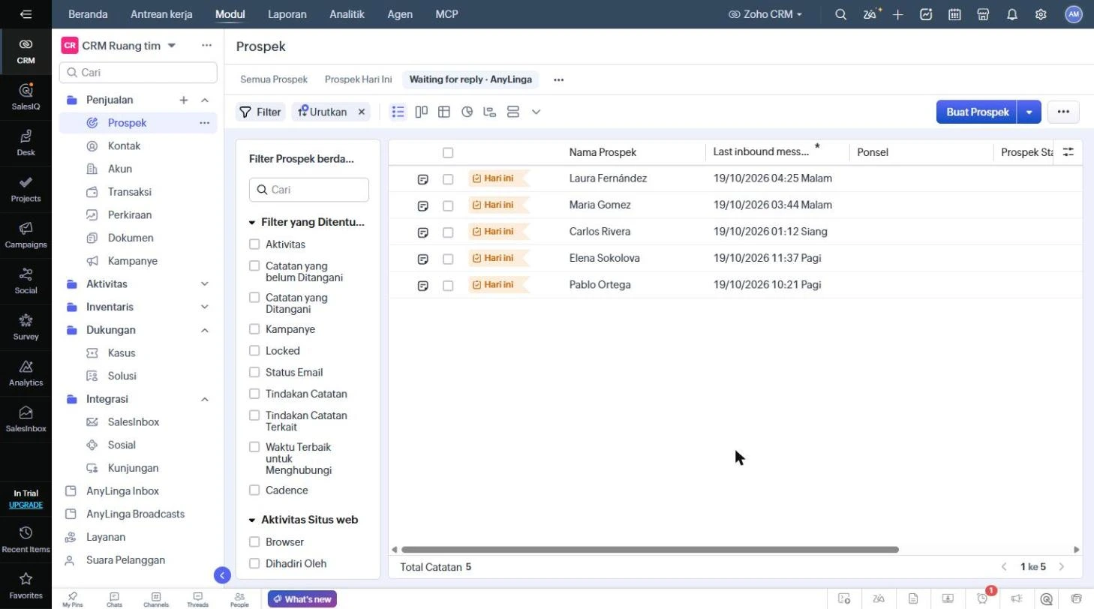Open the settings gear in the top bar
The height and width of the screenshot is (609, 1094).
1041,14
